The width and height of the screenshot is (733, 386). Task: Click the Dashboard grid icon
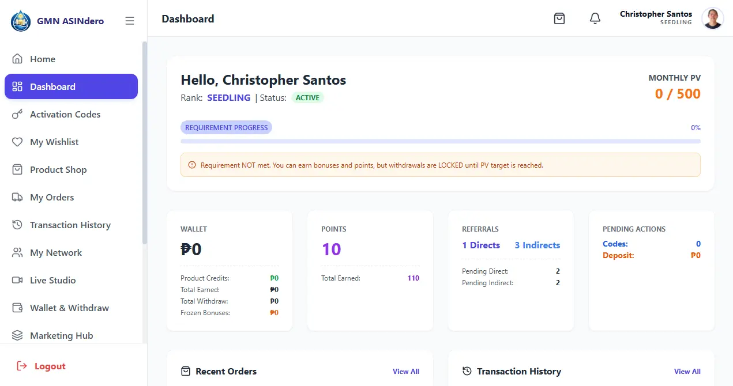(17, 86)
